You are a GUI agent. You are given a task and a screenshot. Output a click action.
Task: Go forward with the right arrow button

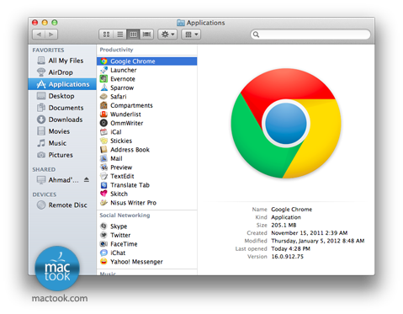click(51, 35)
